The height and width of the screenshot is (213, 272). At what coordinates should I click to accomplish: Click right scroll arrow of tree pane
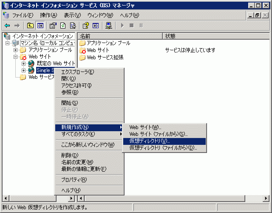tap(71, 199)
